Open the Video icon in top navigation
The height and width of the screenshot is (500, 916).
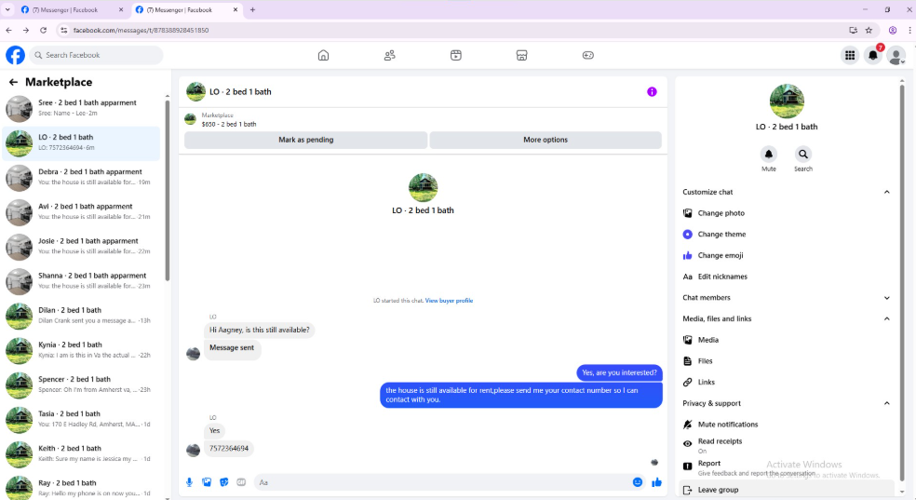coord(455,55)
